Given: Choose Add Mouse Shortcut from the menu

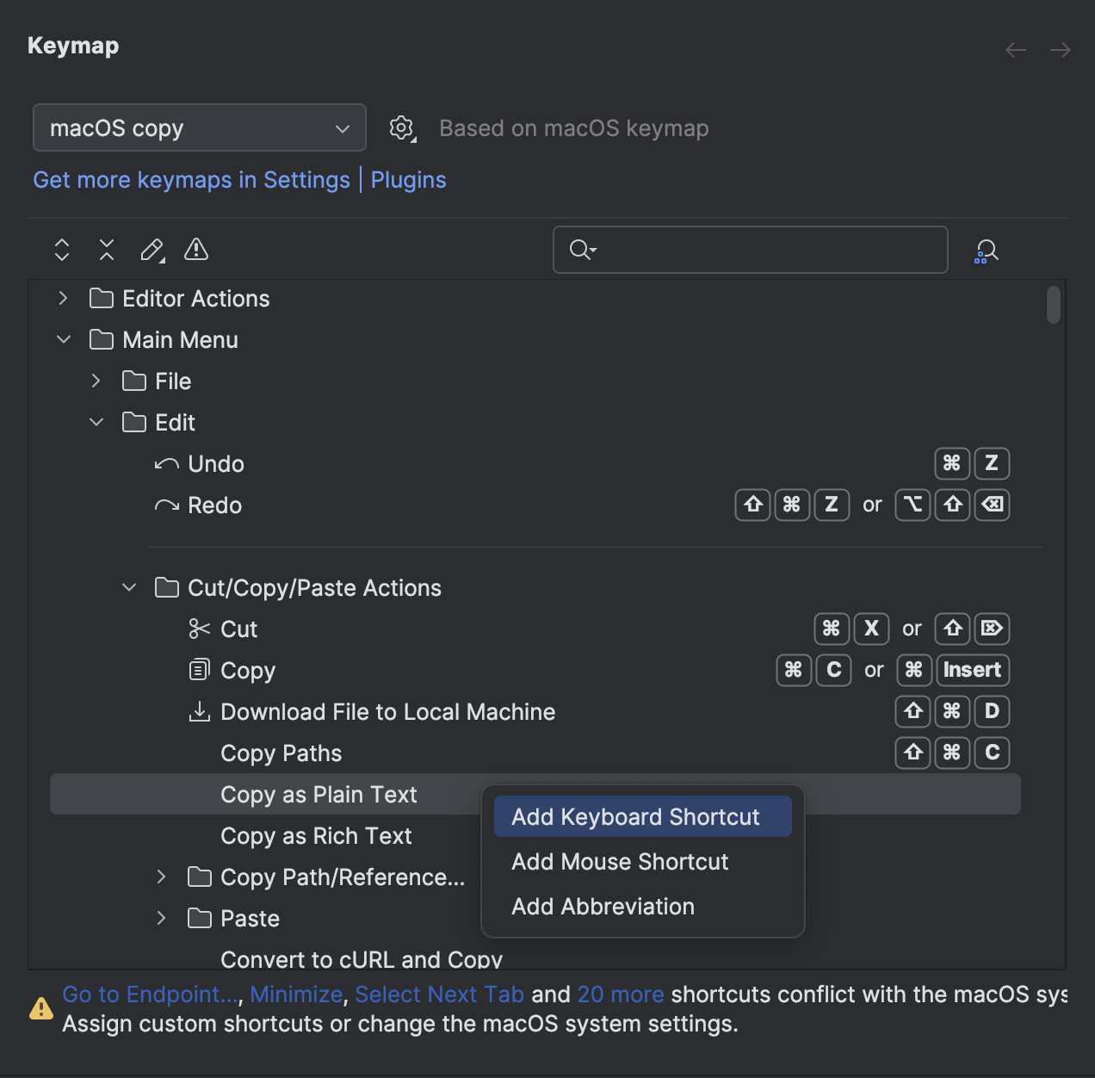Looking at the screenshot, I should coord(619,861).
